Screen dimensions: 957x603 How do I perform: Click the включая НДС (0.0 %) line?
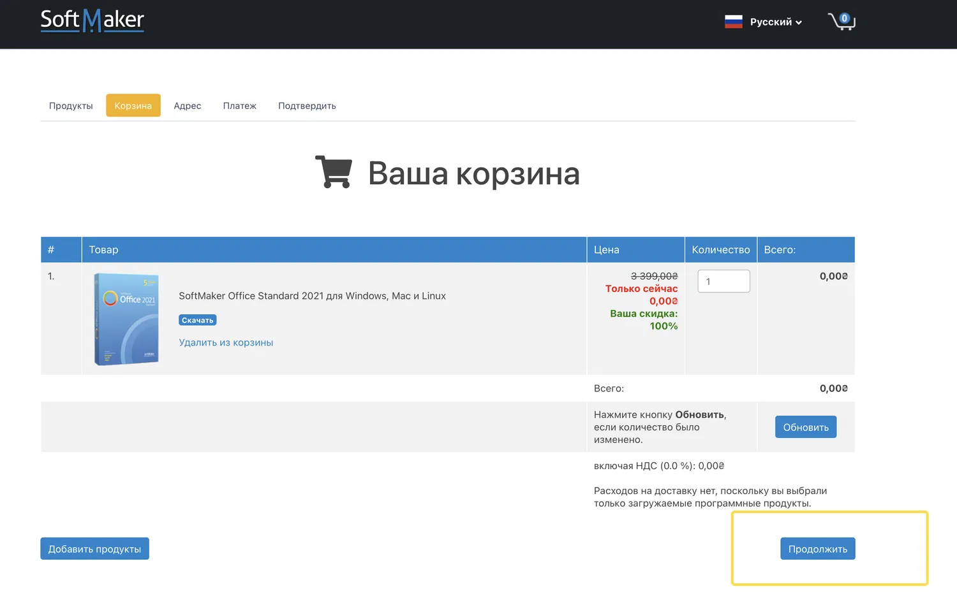click(x=659, y=466)
